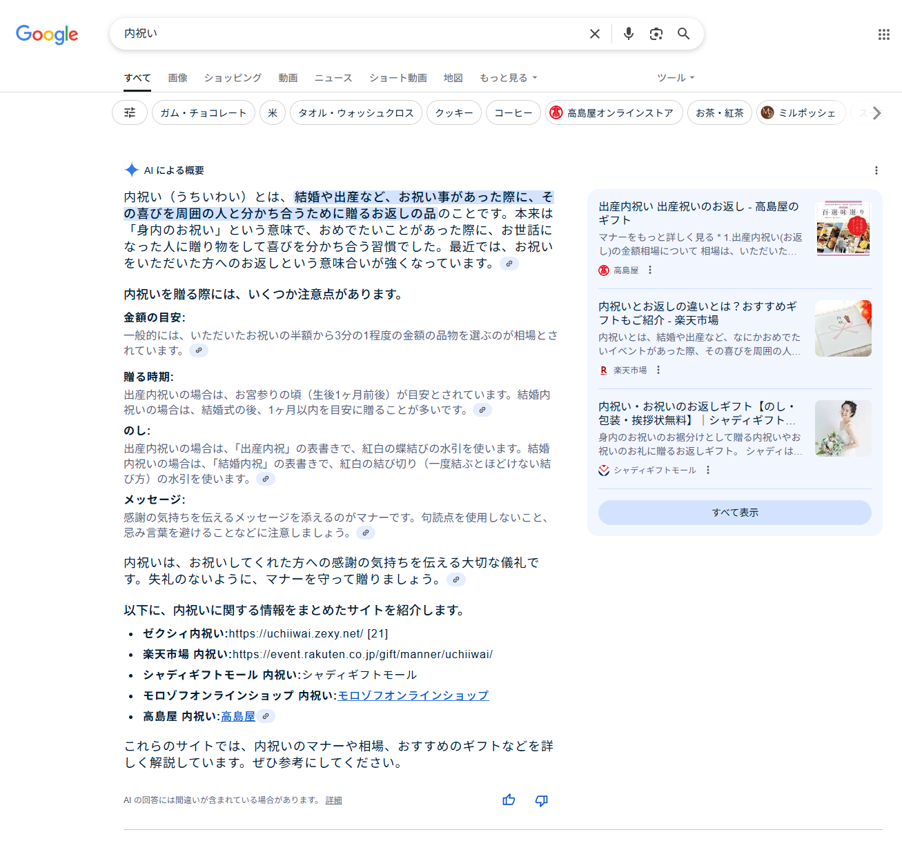Select the 高島屋オンラインストア filter chip

click(x=614, y=112)
